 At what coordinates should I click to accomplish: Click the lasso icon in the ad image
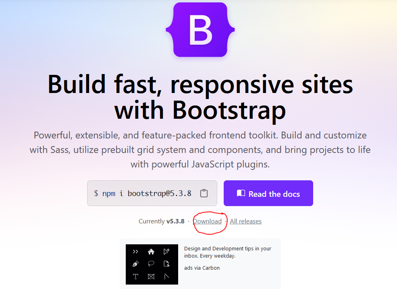pos(151,264)
